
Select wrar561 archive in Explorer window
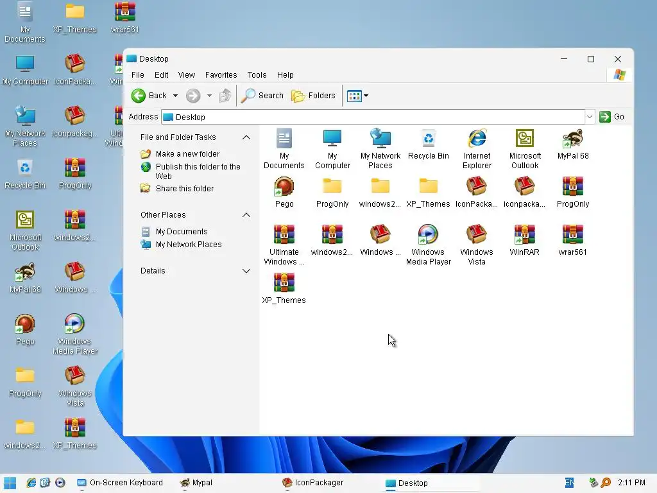573,241
